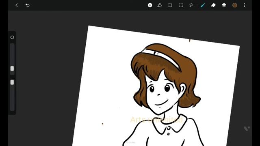Select the lasso tool
Image resolution: width=260 pixels, height=146 pixels.
(x=191, y=5)
